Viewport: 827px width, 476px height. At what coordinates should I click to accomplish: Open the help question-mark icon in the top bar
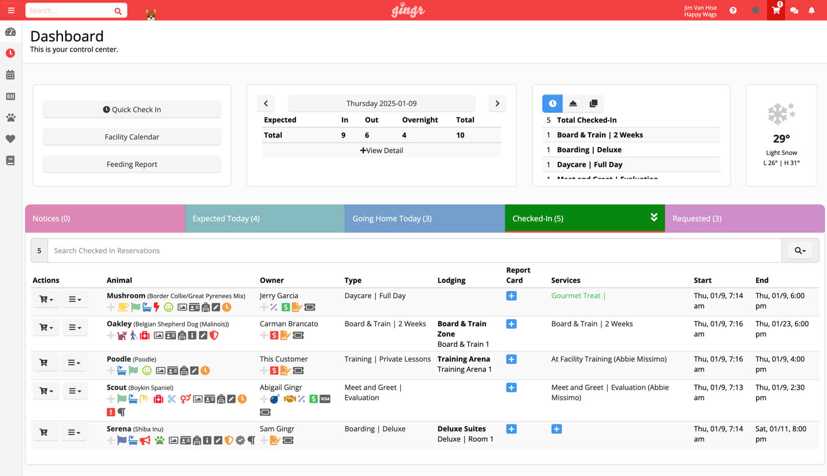[x=734, y=10]
